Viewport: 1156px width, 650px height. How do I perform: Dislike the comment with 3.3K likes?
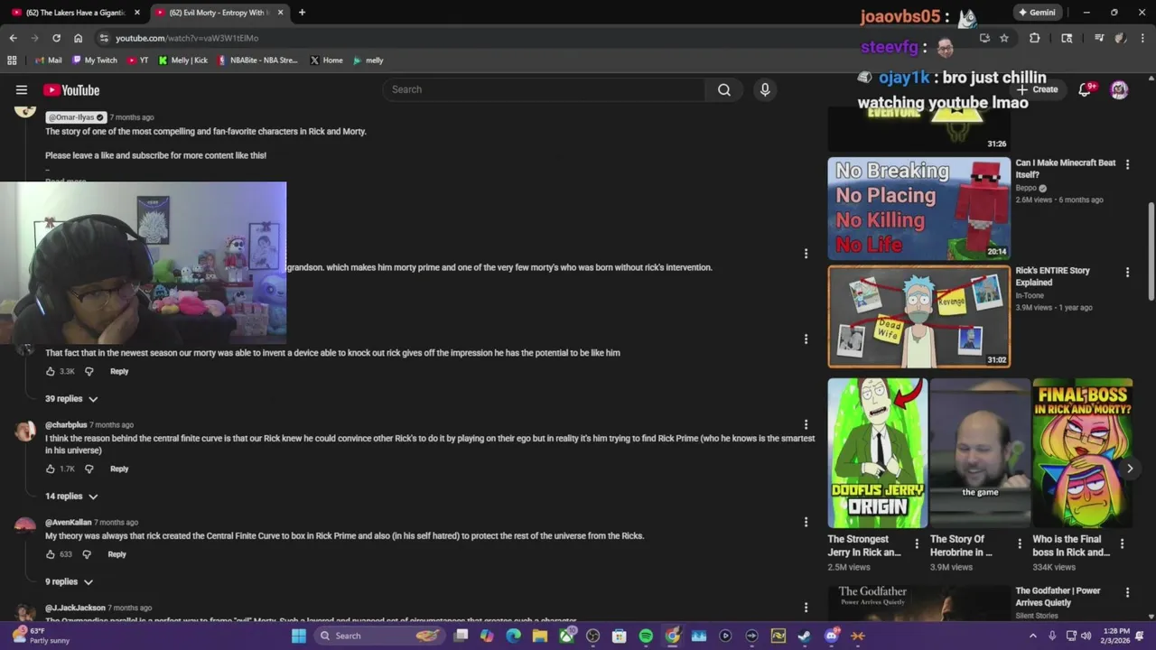tap(89, 371)
